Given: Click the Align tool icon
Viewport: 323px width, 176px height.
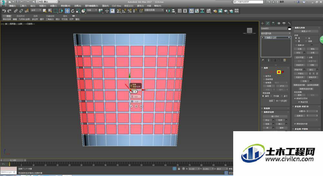Looking at the screenshot, I should [x=173, y=11].
